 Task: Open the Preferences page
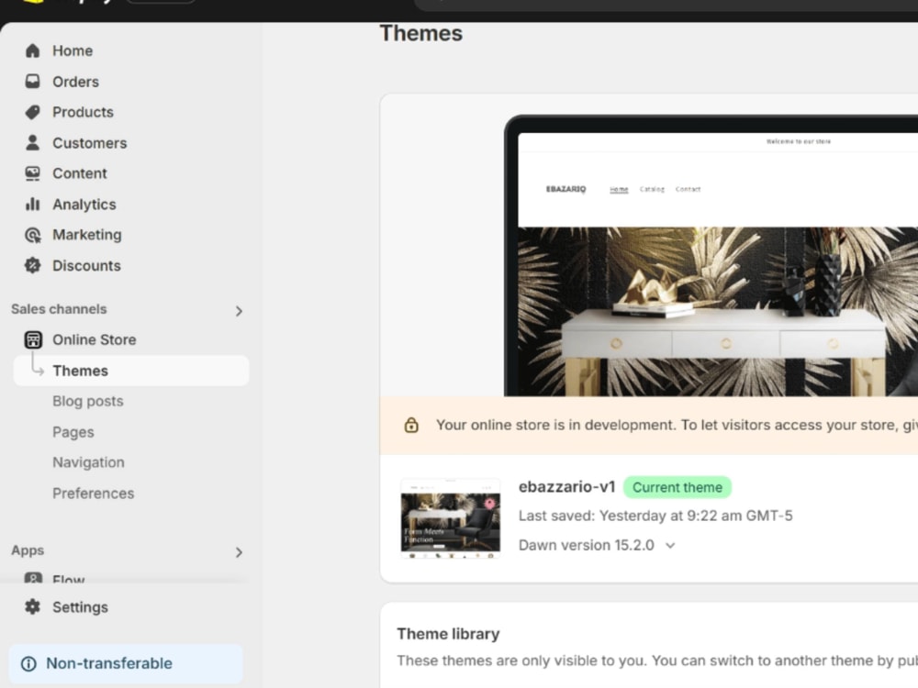(x=93, y=493)
